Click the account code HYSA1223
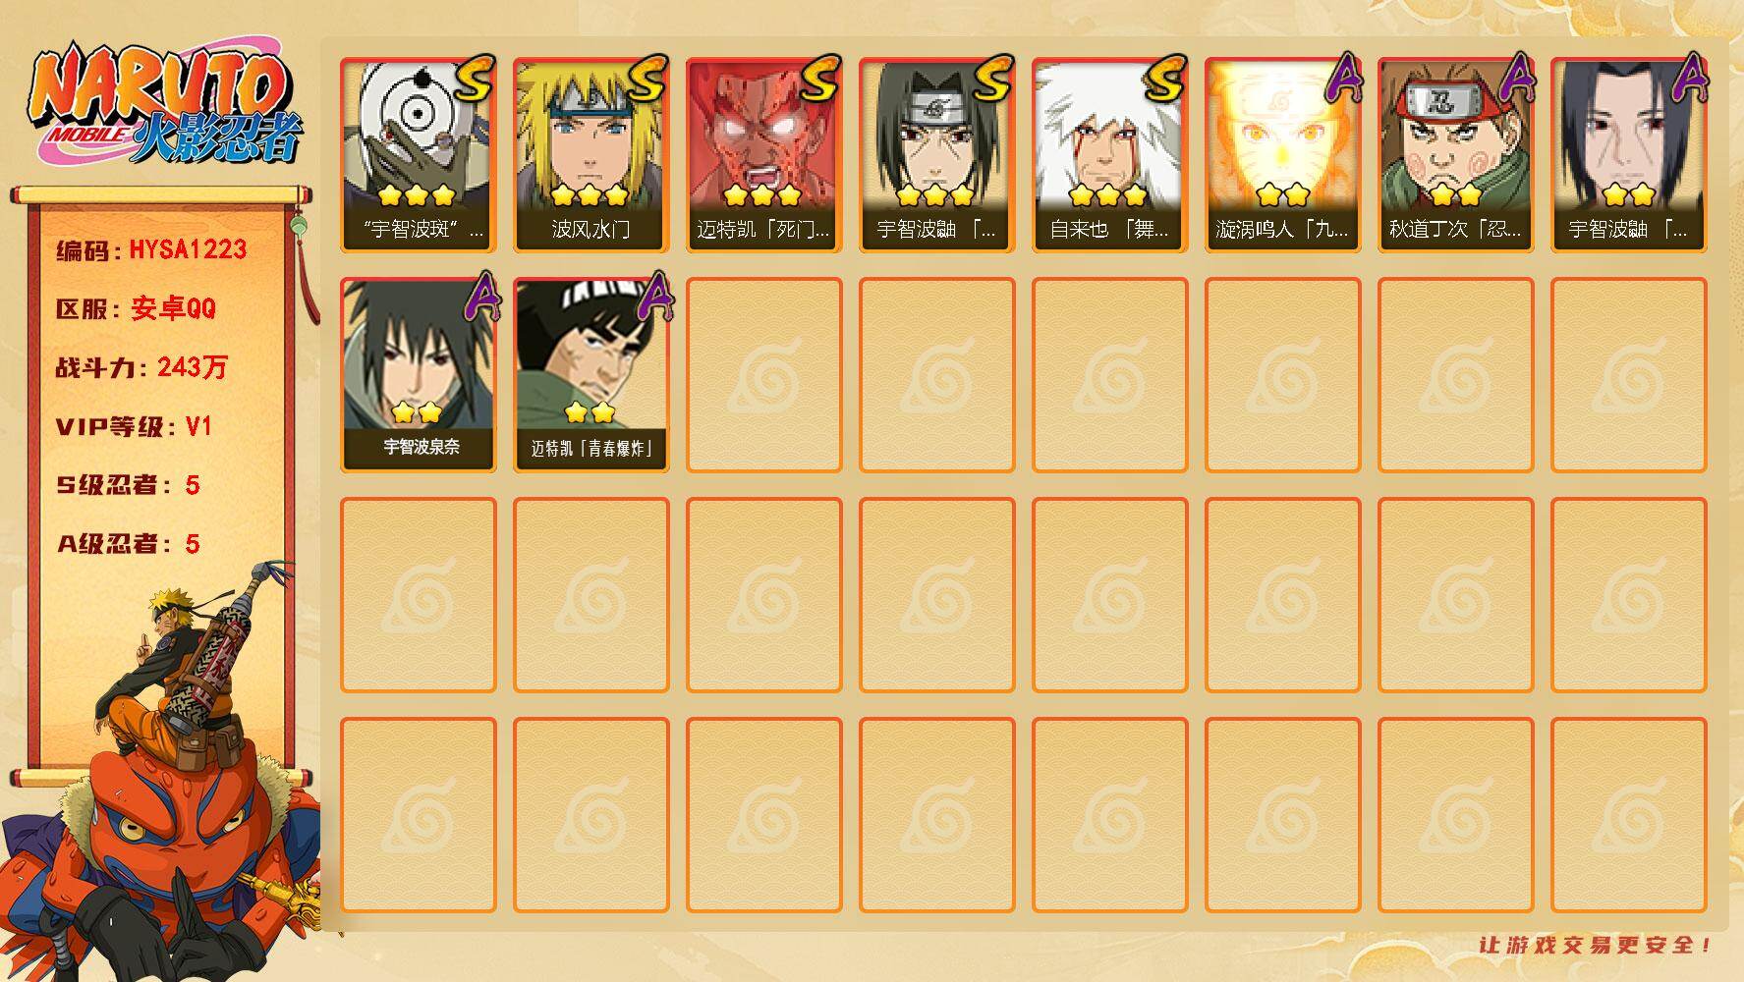1744x982 pixels. pos(188,249)
